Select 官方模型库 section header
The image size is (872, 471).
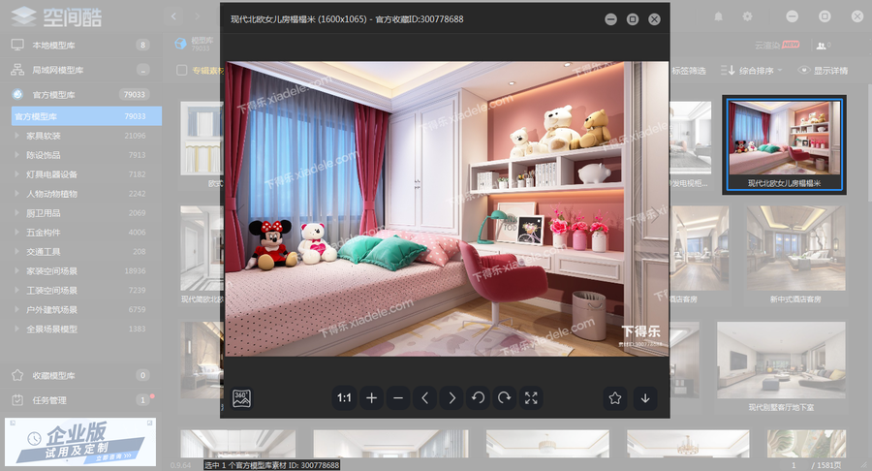point(81,95)
